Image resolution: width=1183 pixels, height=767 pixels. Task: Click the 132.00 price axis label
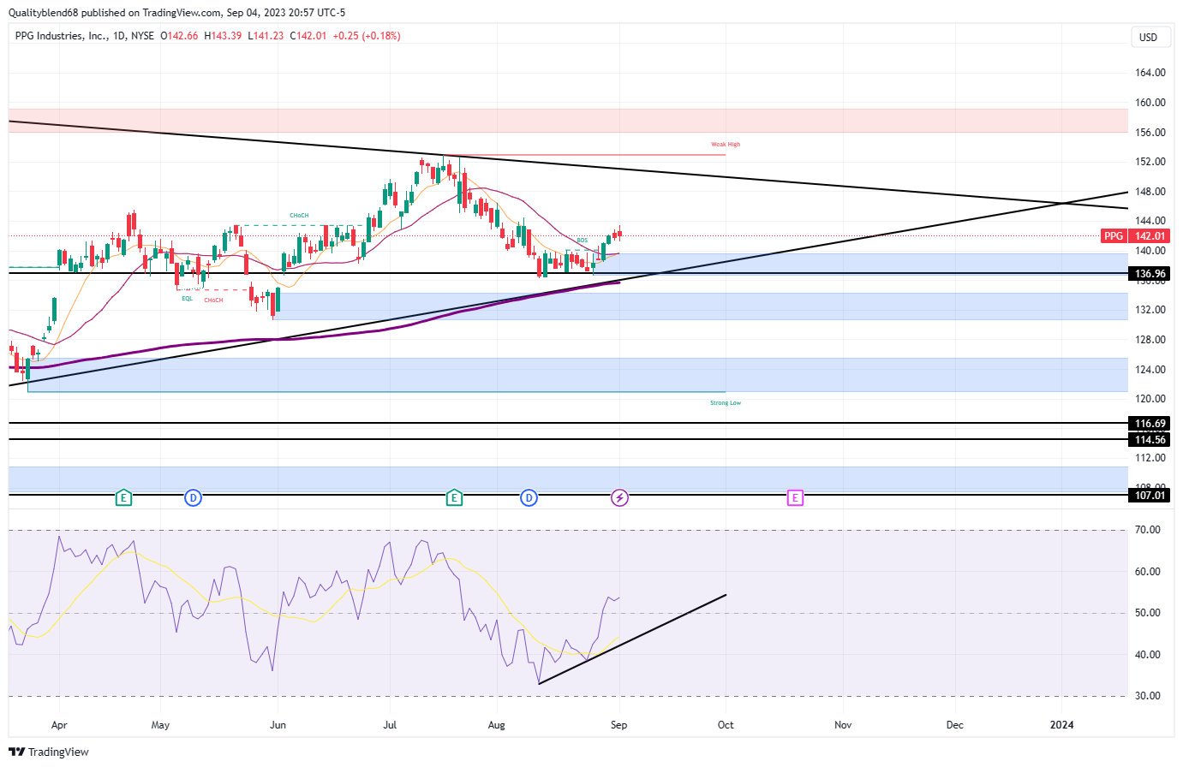pyautogui.click(x=1150, y=310)
